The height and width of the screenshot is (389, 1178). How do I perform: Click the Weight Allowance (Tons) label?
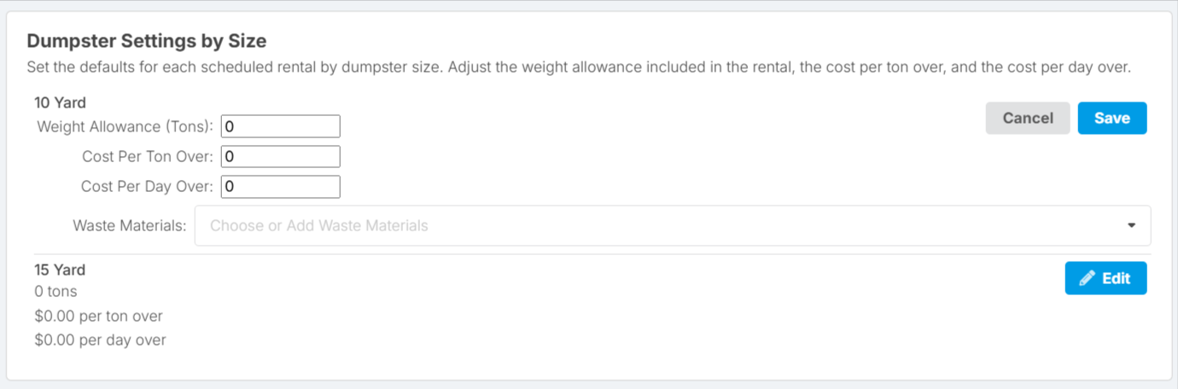coord(125,126)
